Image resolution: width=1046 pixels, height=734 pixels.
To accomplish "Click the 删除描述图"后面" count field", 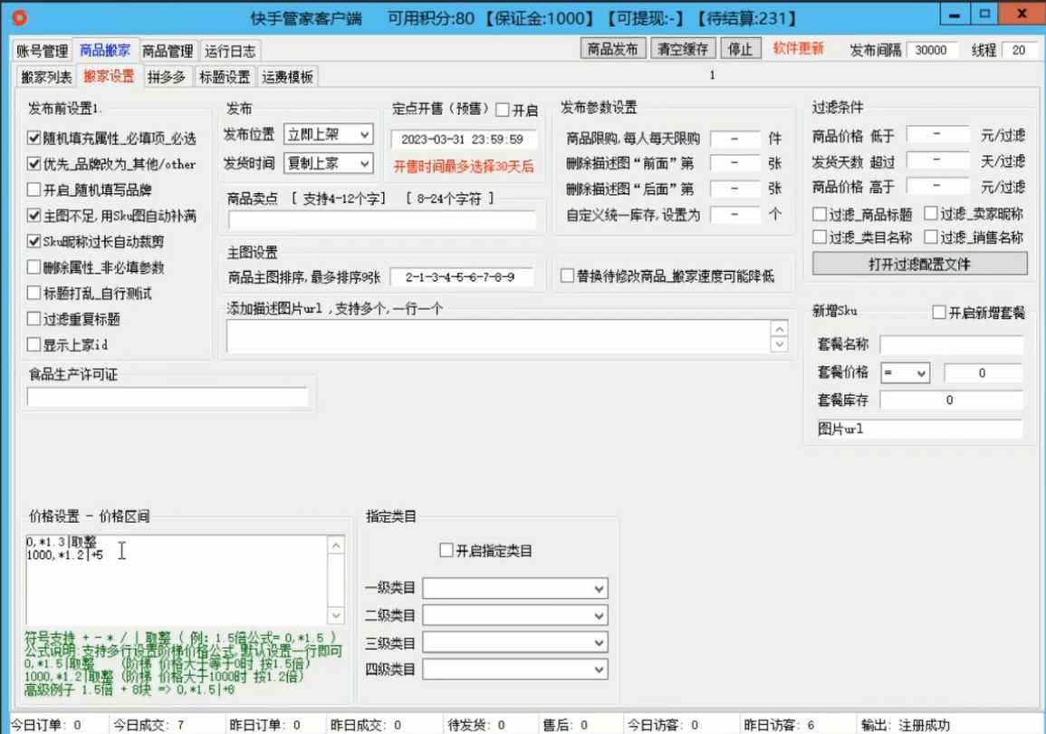I will tap(735, 188).
